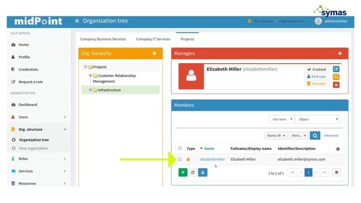Expand the Resources sidebar chevron
The height and width of the screenshot is (203, 361).
[65, 183]
